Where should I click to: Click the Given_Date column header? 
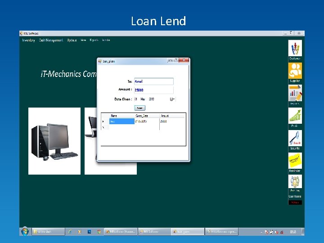(x=147, y=116)
